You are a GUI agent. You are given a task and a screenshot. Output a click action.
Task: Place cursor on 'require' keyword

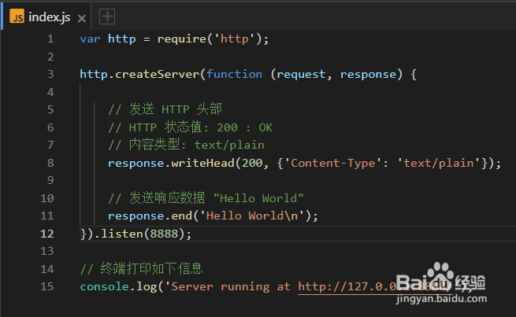point(182,39)
